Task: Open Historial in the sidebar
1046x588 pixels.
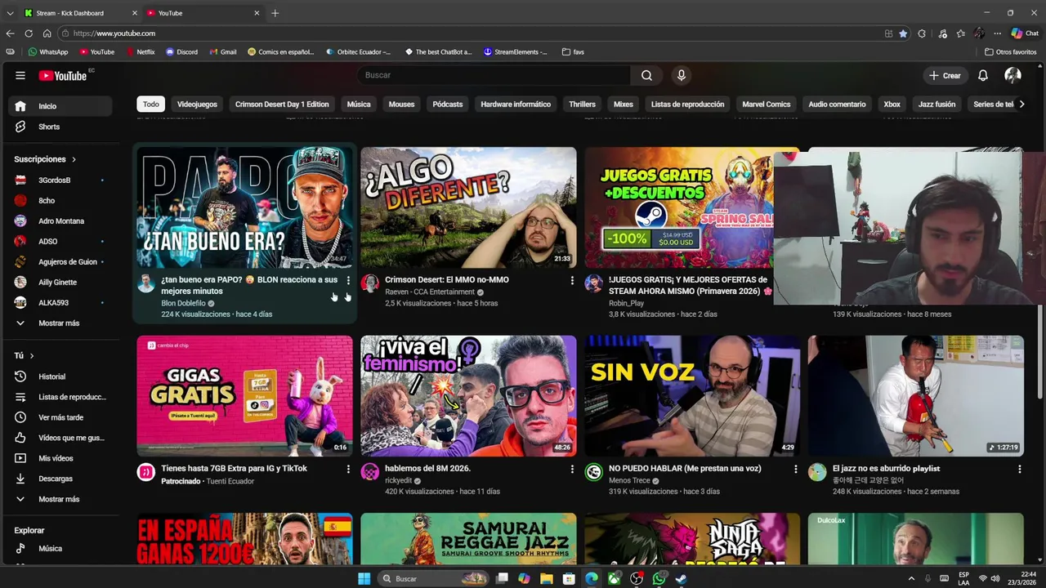Action: pyautogui.click(x=60, y=376)
